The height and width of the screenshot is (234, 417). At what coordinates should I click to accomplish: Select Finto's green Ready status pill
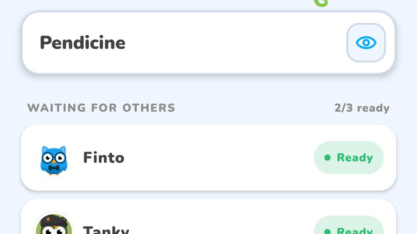point(349,157)
